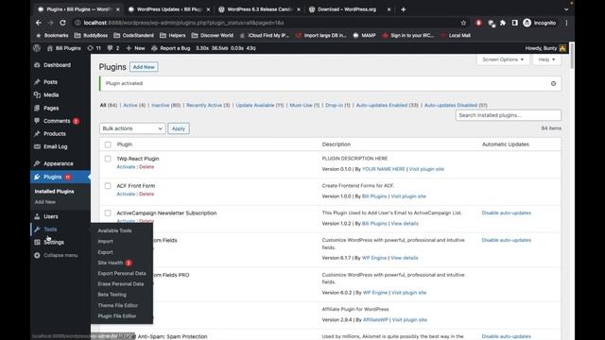Open the Bulk actions dropdown
This screenshot has height=340, width=605.
(x=132, y=128)
